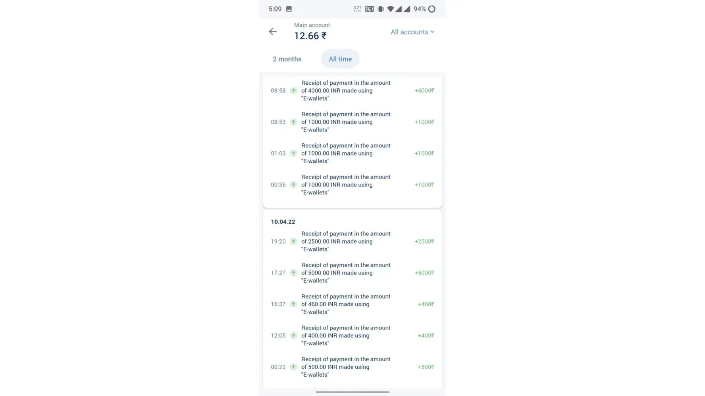Click green arrow icon of 17:27 transaction
The width and height of the screenshot is (705, 396).
pos(293,273)
